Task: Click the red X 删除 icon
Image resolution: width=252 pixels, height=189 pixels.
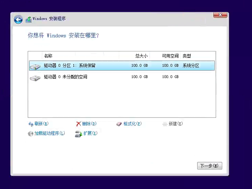Action: point(78,124)
